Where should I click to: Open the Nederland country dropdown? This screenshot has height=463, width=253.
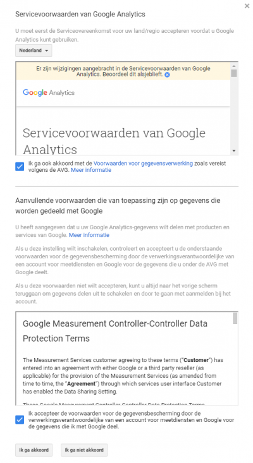coord(34,51)
